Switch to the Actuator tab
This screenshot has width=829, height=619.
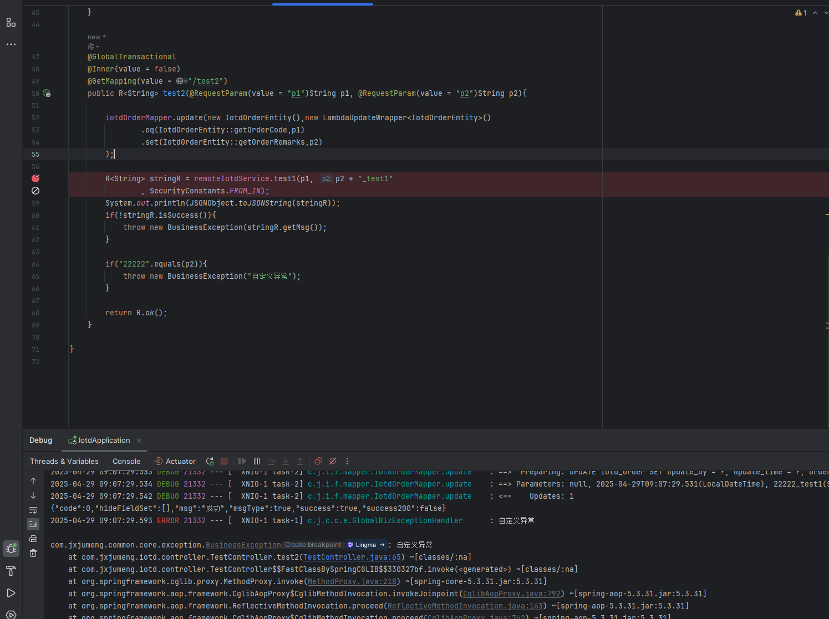(175, 461)
